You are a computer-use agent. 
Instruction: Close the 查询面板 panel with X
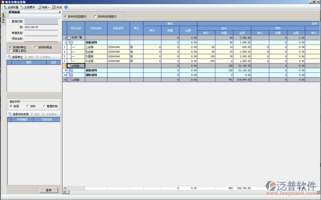coord(59,12)
